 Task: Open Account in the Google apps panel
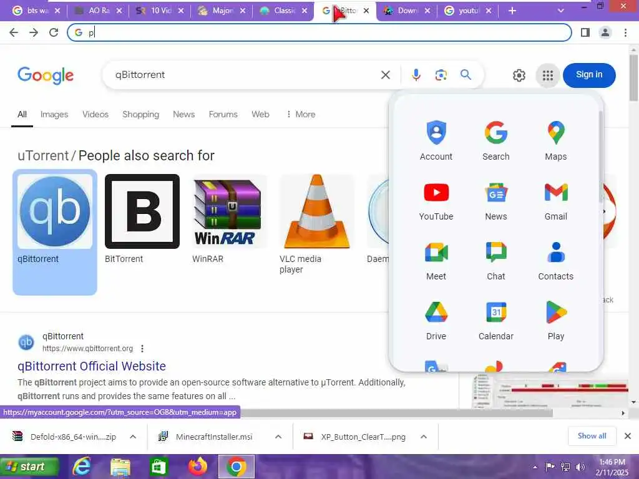tap(436, 140)
